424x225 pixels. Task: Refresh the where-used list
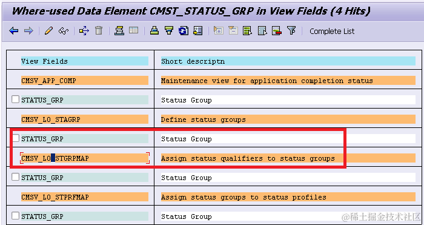point(184,31)
